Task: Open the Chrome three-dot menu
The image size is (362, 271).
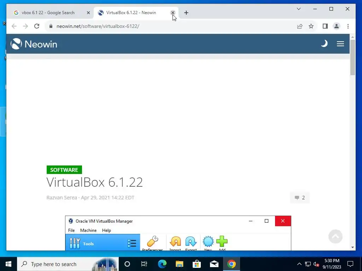Action: [x=348, y=26]
